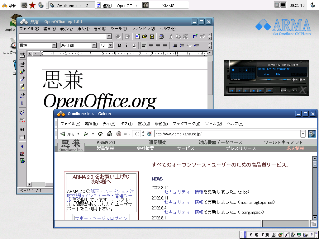Open paragraph style 標準 dropdown

[x=54, y=45]
